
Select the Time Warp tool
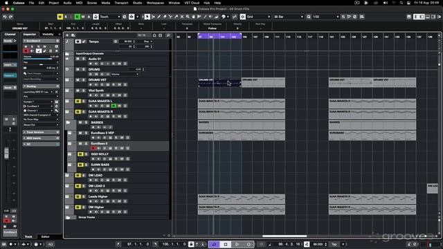point(199,17)
